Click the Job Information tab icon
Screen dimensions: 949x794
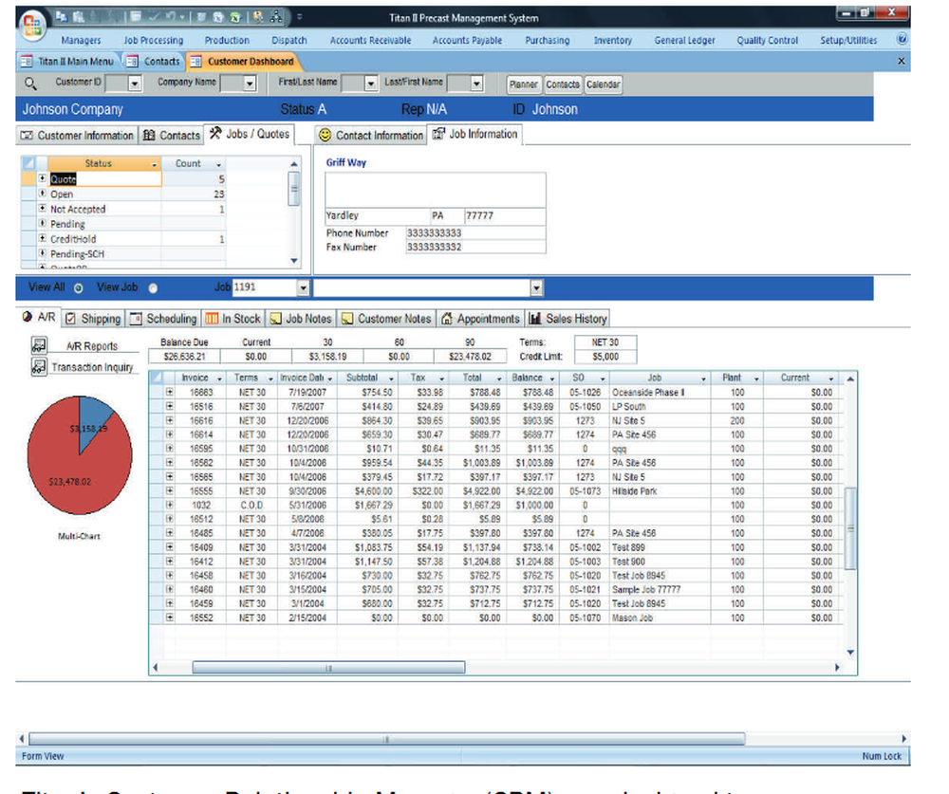[438, 134]
